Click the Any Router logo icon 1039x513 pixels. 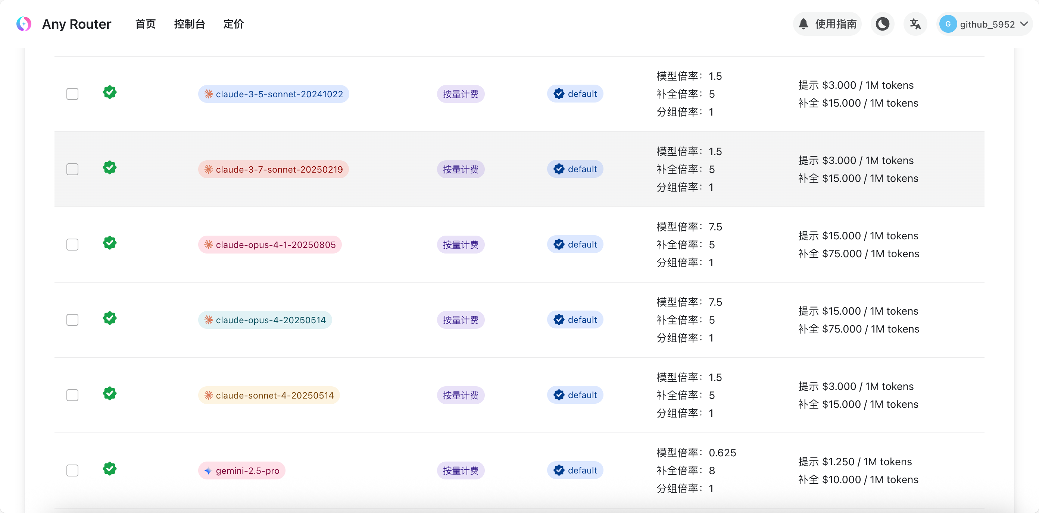(24, 24)
